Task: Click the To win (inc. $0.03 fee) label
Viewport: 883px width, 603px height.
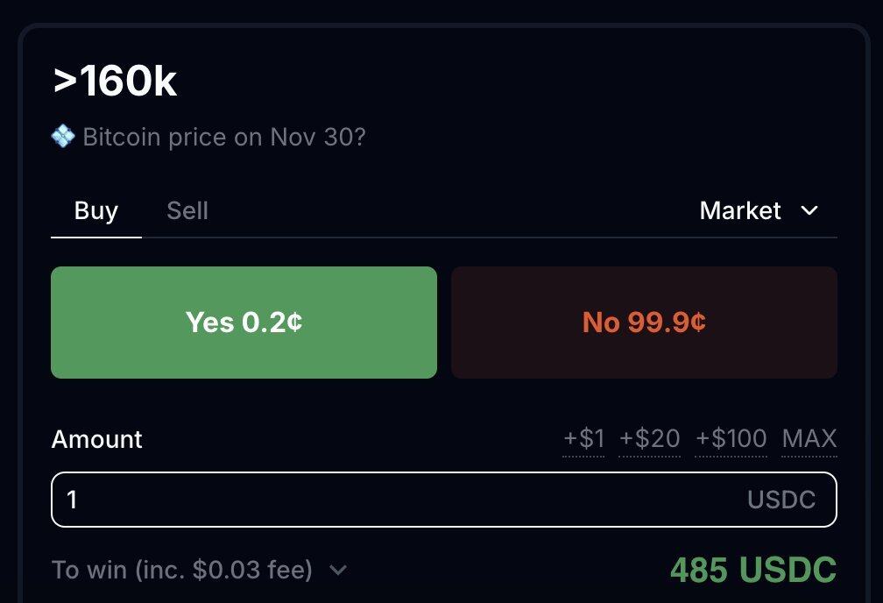Action: pyautogui.click(x=182, y=571)
